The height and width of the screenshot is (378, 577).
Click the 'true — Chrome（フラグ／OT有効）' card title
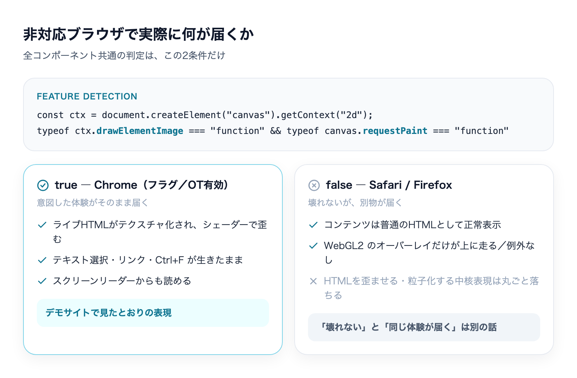(142, 185)
